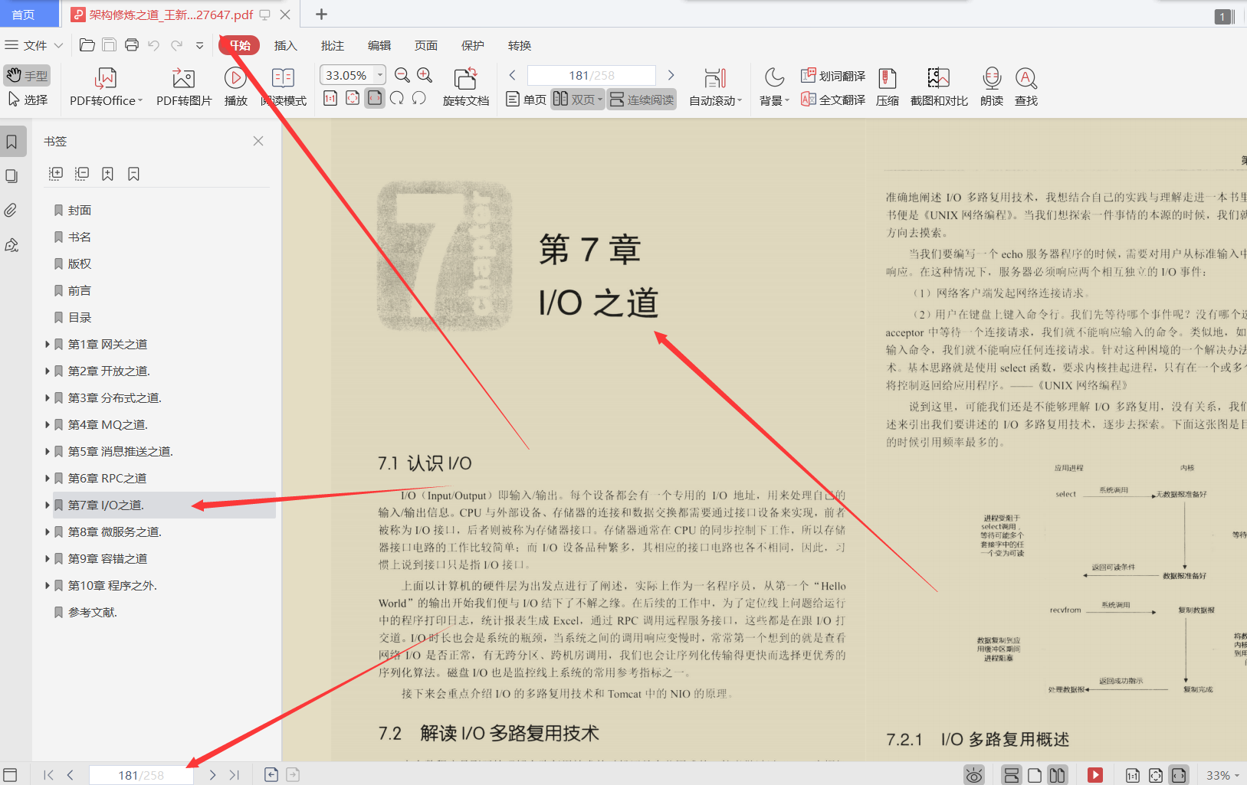Enter 阅读模式 reading mode
Screen dimensions: 1247x785
(284, 88)
